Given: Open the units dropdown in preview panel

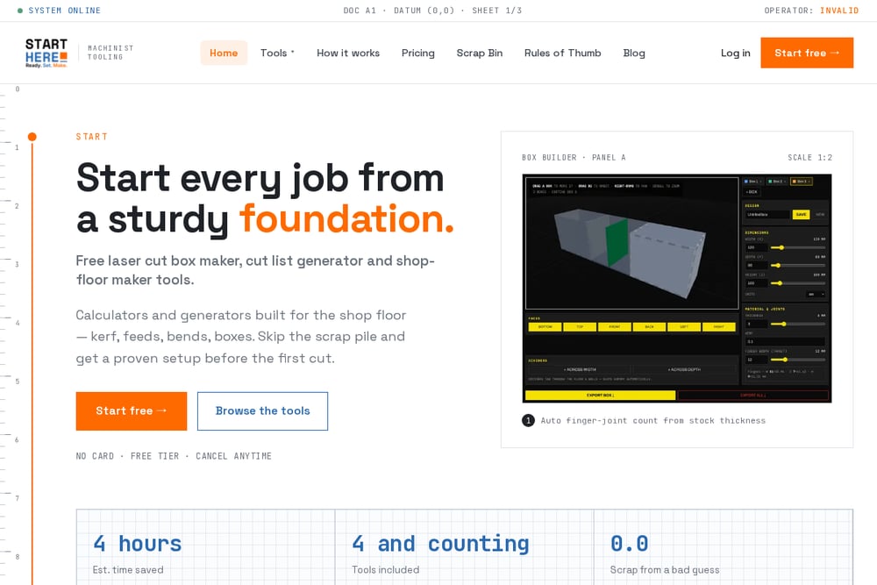Looking at the screenshot, I should (816, 294).
